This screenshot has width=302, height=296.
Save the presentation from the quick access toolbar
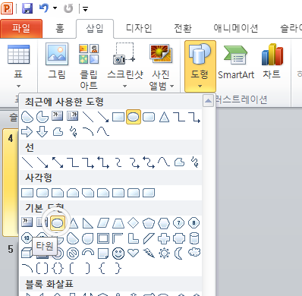[x=27, y=8]
